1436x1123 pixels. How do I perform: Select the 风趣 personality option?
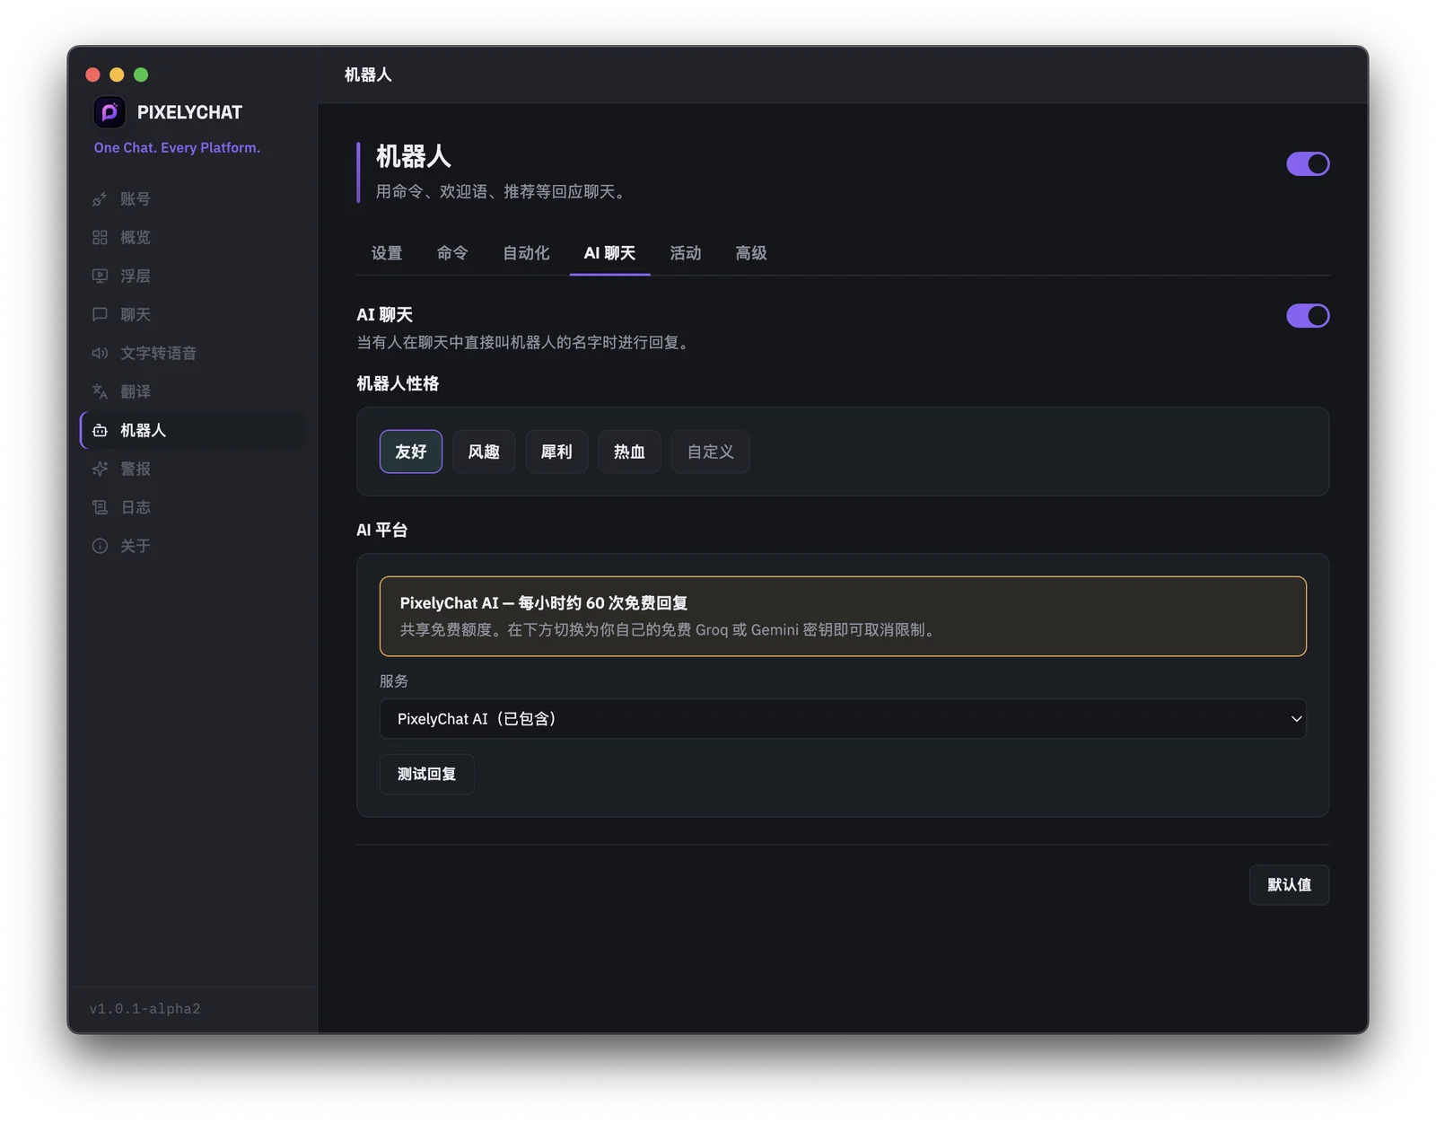tap(484, 452)
